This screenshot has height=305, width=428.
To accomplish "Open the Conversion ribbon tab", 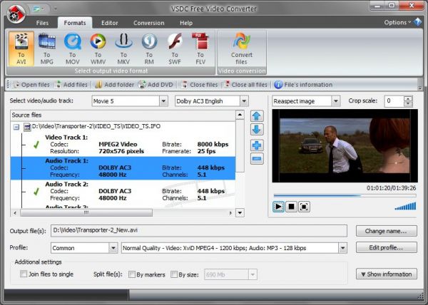I will point(148,23).
